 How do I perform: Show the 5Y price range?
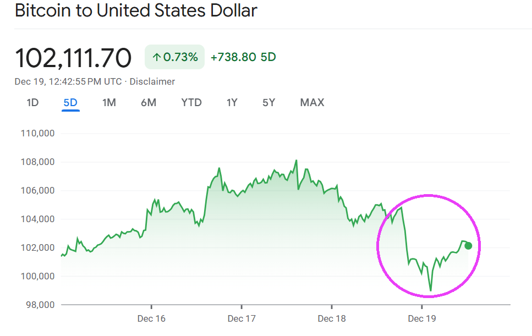tap(268, 102)
